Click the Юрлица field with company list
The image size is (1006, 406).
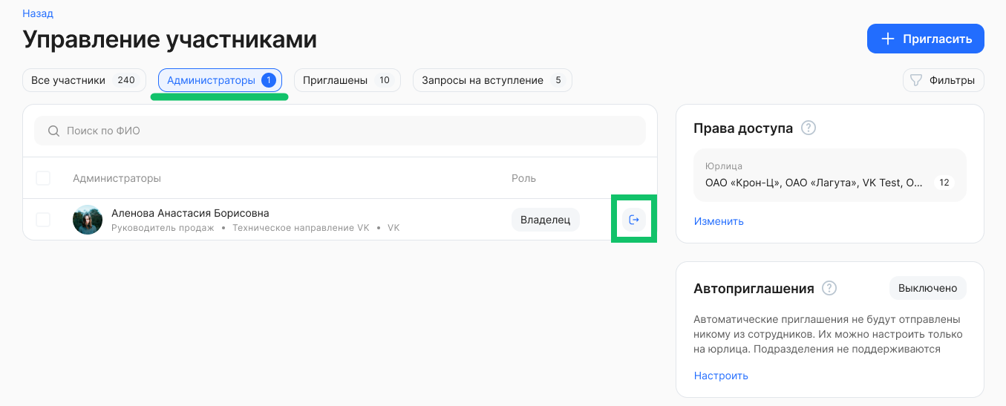(x=830, y=175)
